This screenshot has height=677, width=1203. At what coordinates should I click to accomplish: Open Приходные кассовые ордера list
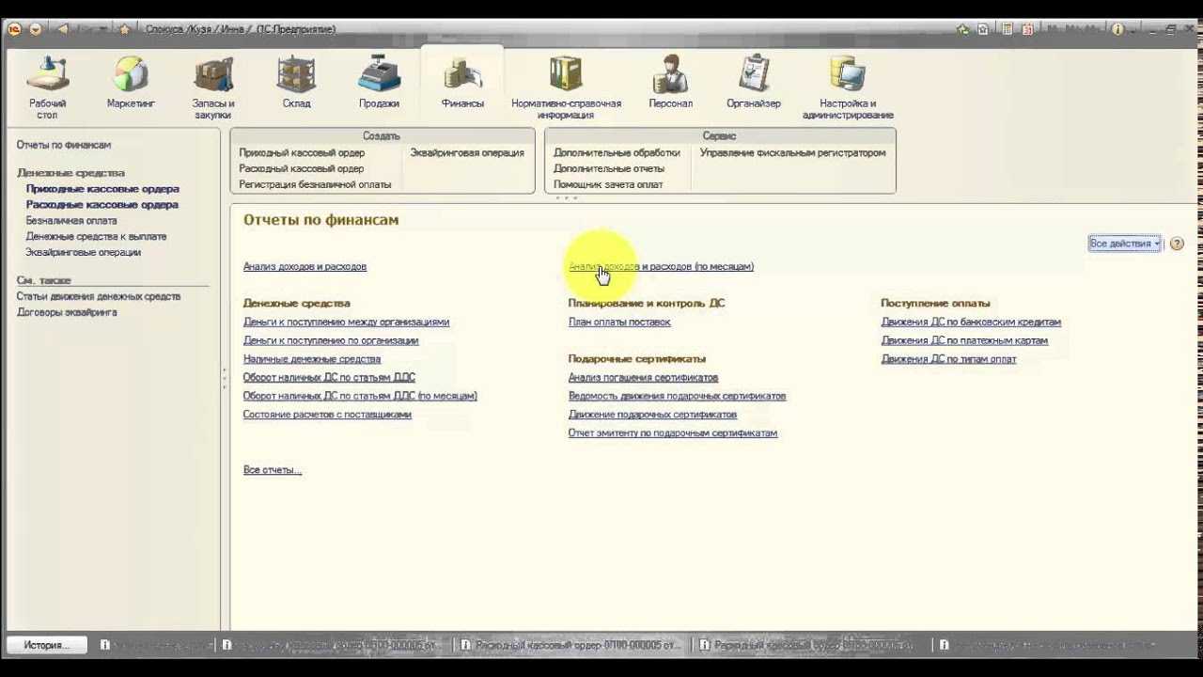tap(102, 189)
